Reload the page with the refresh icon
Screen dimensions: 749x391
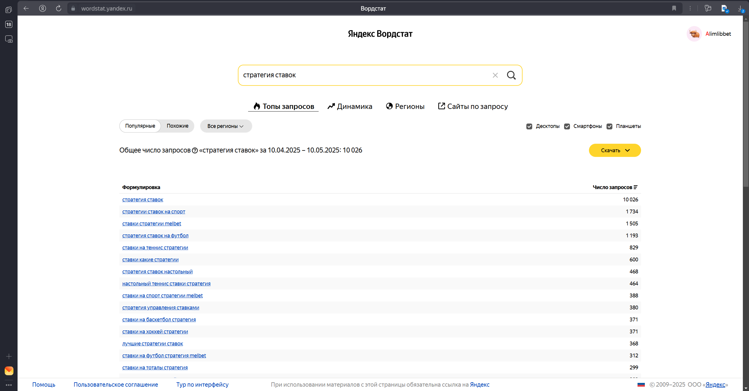coord(59,8)
